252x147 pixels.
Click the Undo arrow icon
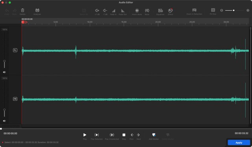(x=7, y=11)
